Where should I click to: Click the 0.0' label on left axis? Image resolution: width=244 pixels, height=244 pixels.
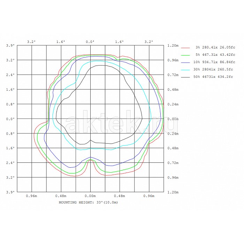coord(10,119)
